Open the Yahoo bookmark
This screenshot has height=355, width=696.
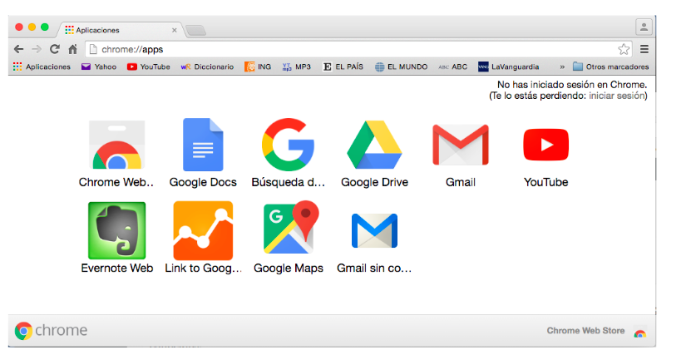tap(99, 67)
